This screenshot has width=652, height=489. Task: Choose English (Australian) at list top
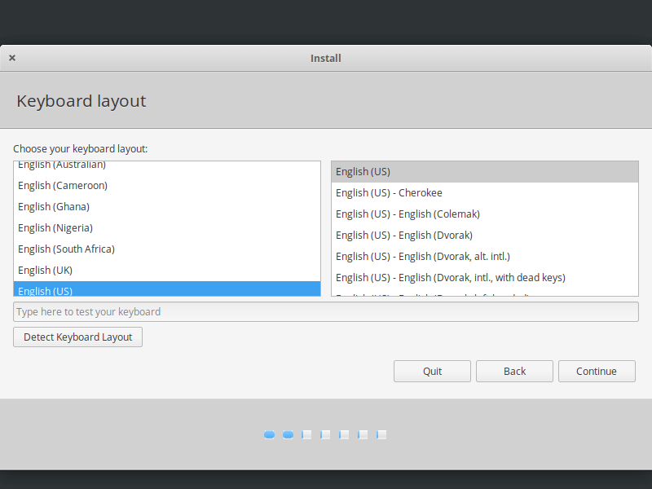click(62, 165)
